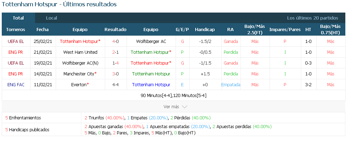Viewport: 352px width, 141px height.
Task: Open the 4-4 Everton match result
Action: pyautogui.click(x=115, y=84)
